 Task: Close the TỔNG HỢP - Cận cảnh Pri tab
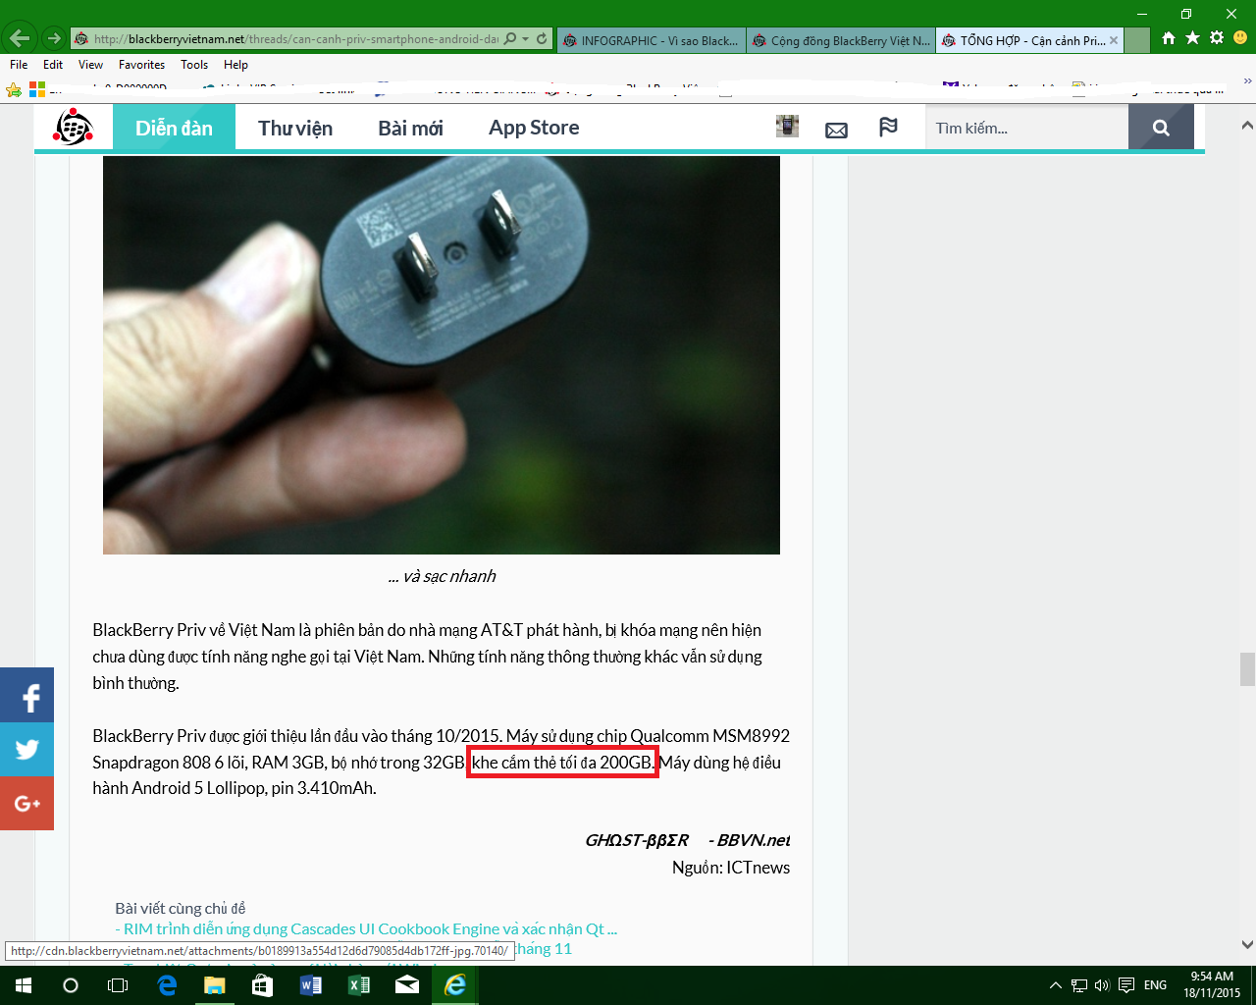tap(1114, 40)
